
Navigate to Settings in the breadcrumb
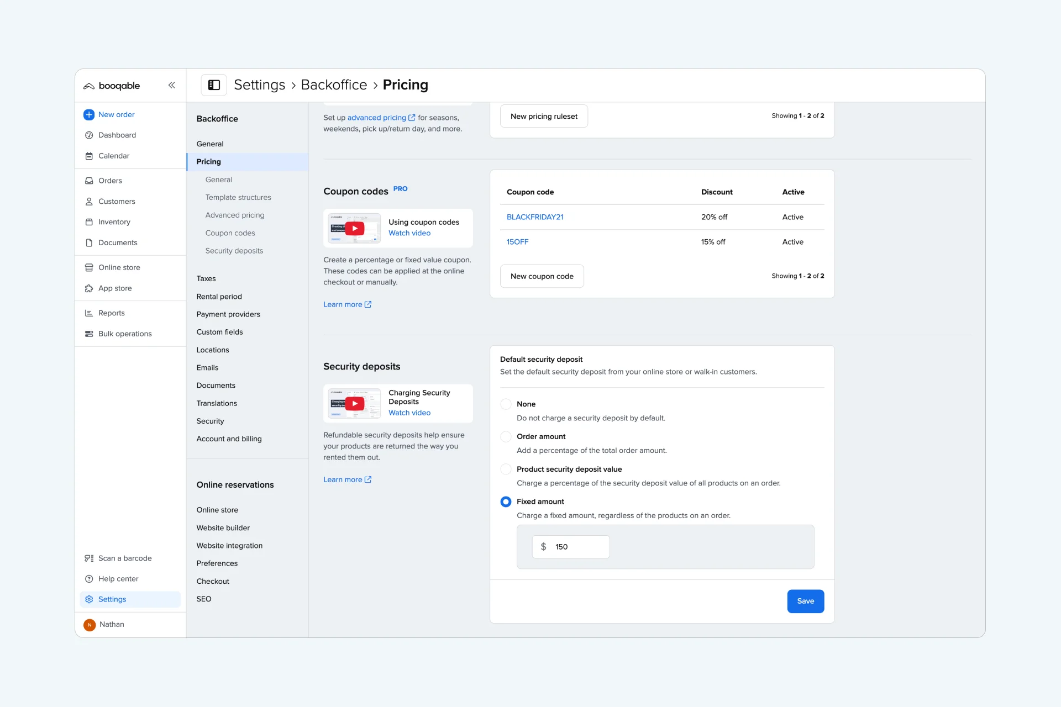260,85
